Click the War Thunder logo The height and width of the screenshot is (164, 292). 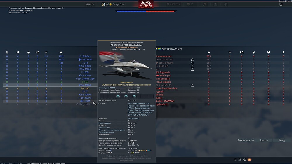(x=146, y=4)
